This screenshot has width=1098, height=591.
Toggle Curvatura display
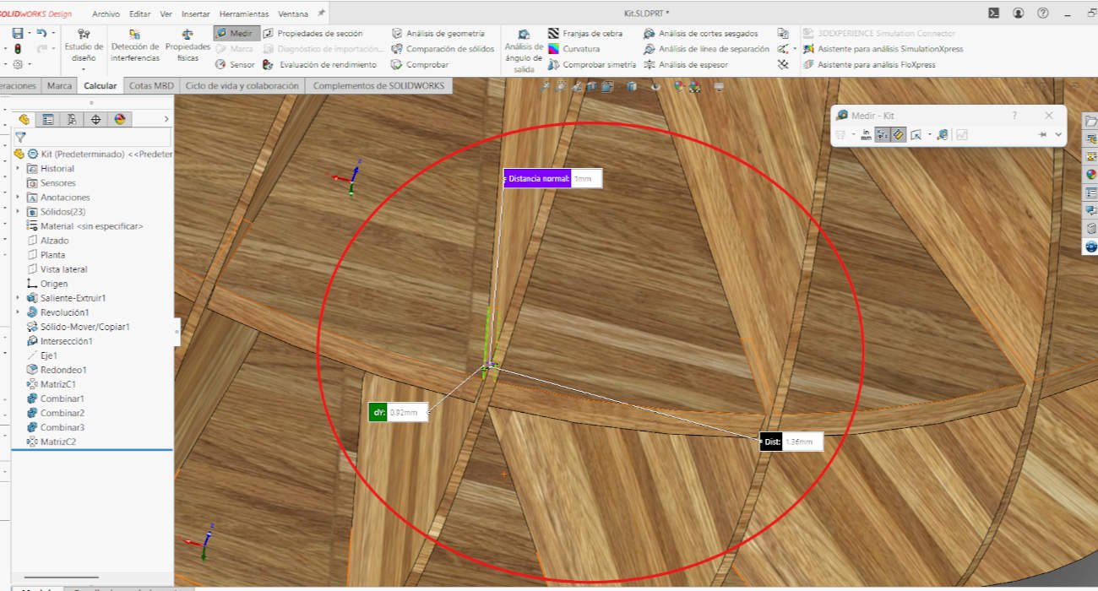[x=573, y=49]
